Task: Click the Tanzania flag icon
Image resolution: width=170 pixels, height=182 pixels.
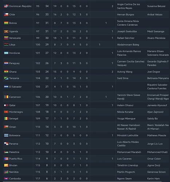Action: tap(6, 78)
